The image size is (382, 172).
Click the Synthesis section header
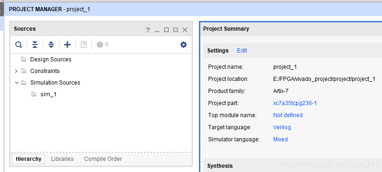(220, 166)
